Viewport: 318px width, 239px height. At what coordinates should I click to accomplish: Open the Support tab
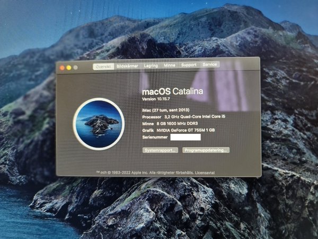point(189,65)
